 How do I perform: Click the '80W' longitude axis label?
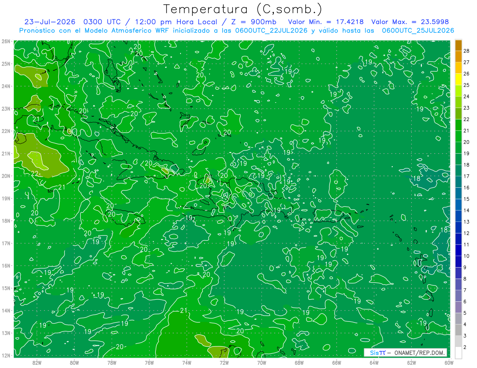point(74,362)
